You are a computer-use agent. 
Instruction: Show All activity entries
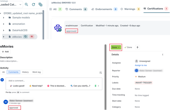click(x=3, y=72)
